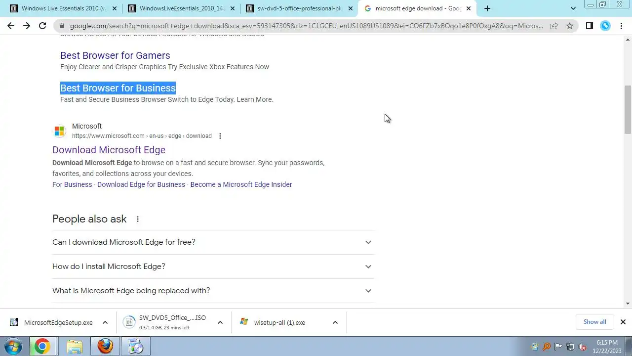Screen dimensions: 632x356
Task: Open the disc installer taskbar icon
Action: pyautogui.click(x=135, y=346)
